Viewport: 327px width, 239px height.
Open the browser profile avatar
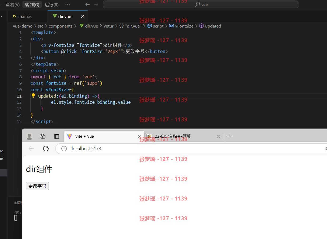pos(29,136)
